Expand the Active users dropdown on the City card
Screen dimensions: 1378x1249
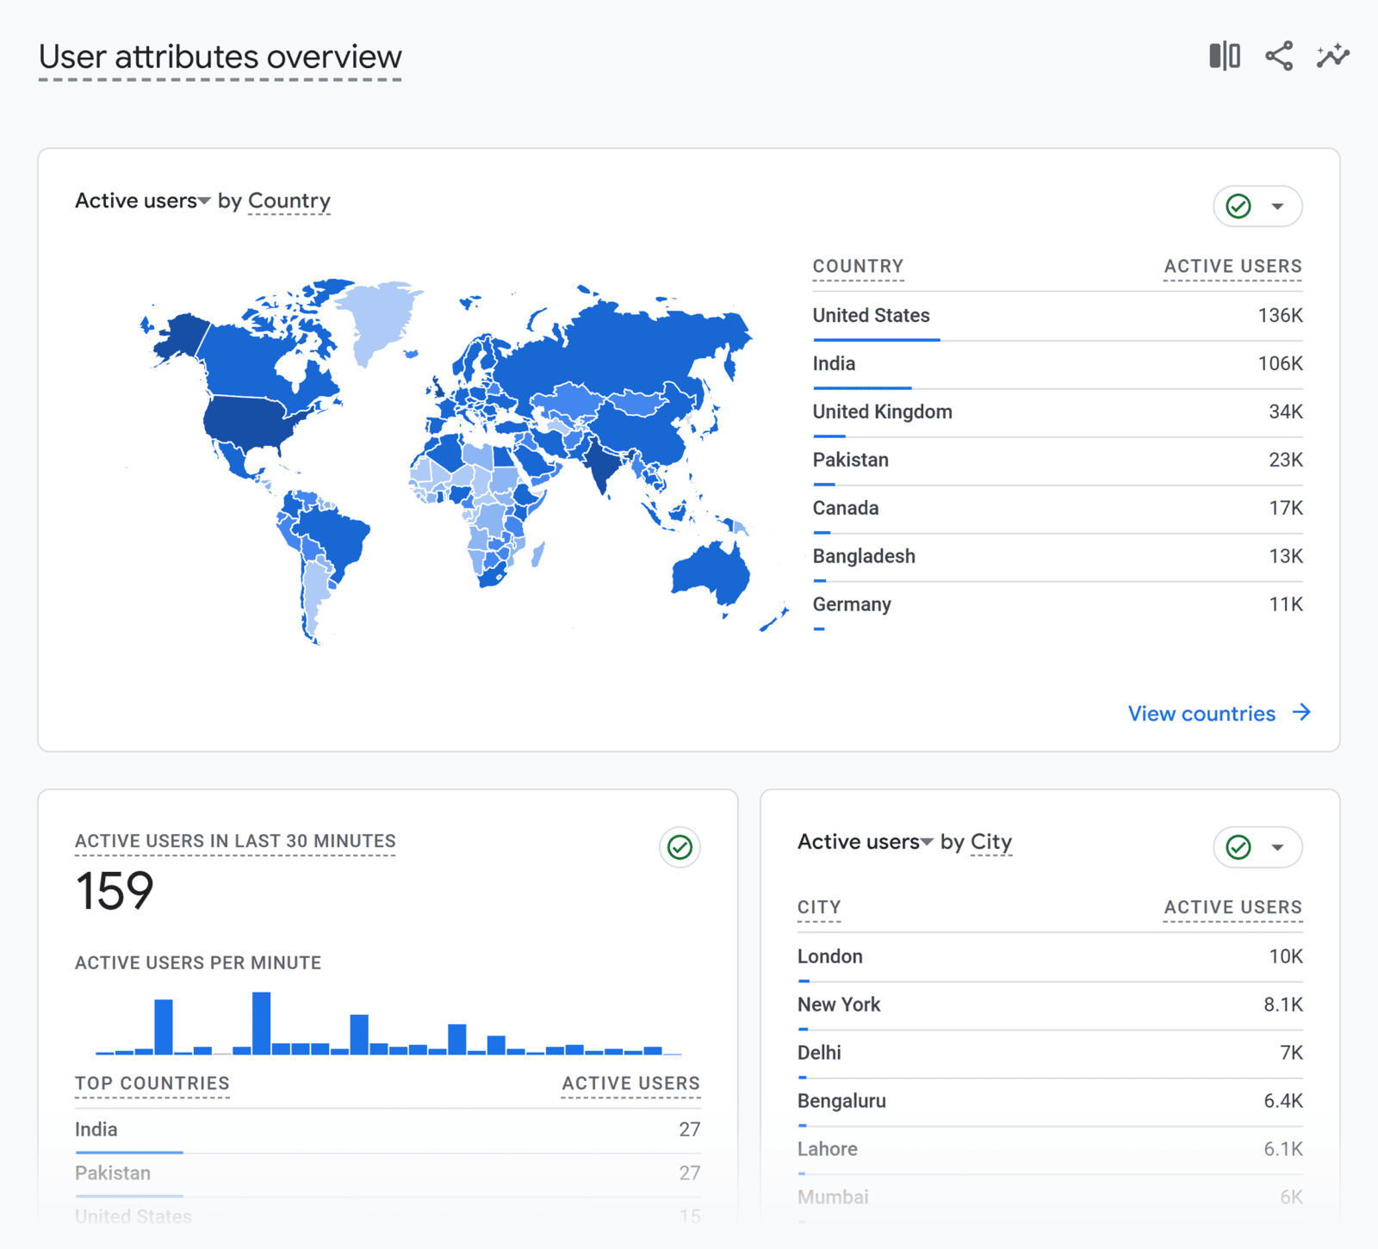[928, 842]
